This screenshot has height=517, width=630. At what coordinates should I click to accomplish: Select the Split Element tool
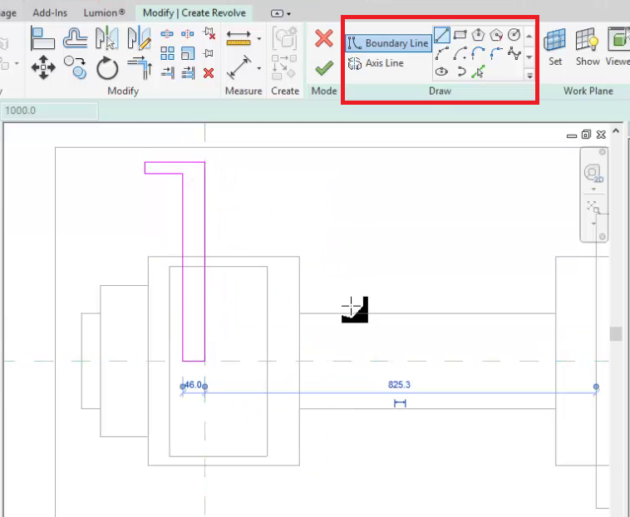point(167,33)
